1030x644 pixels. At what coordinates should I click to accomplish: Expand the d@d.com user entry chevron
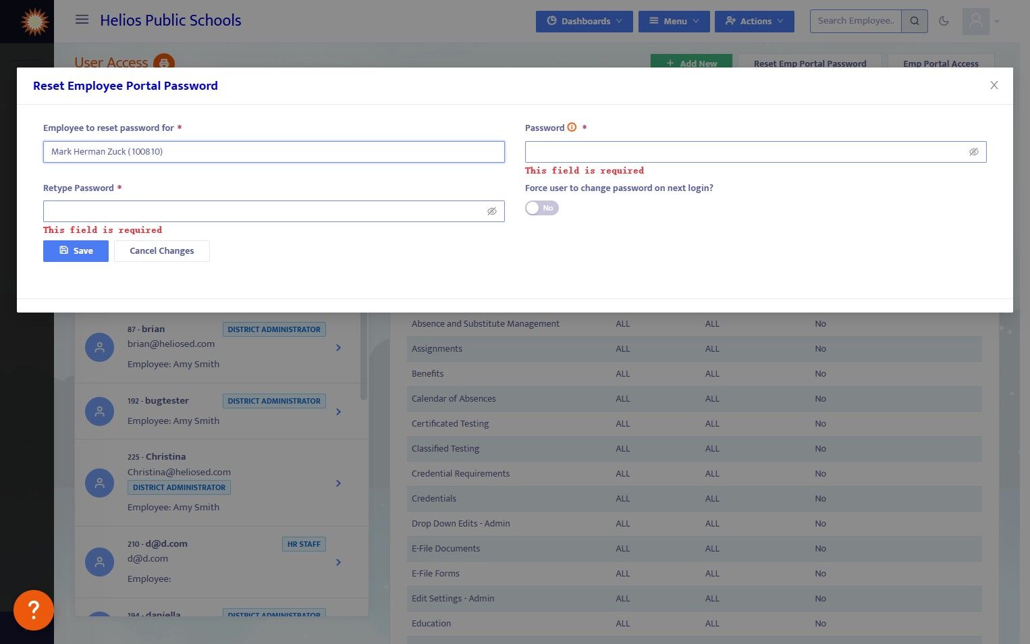pos(338,562)
